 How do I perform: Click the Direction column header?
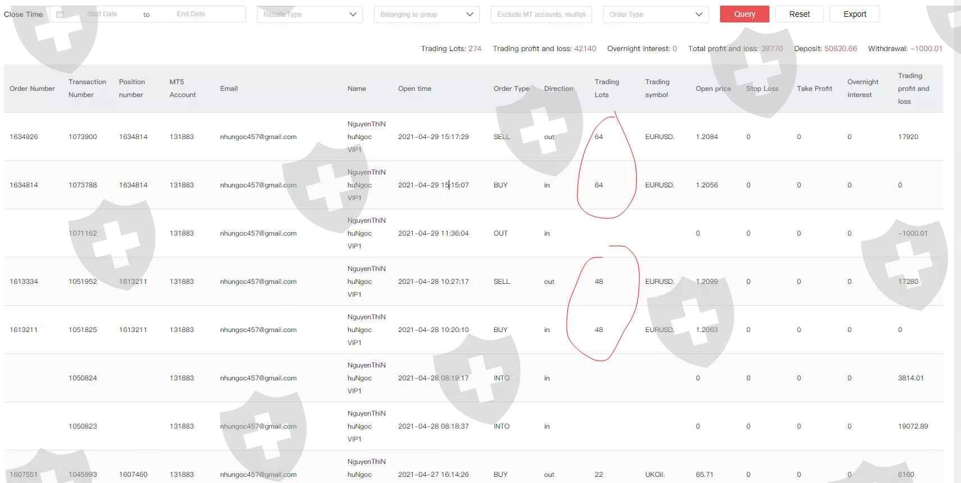click(558, 89)
